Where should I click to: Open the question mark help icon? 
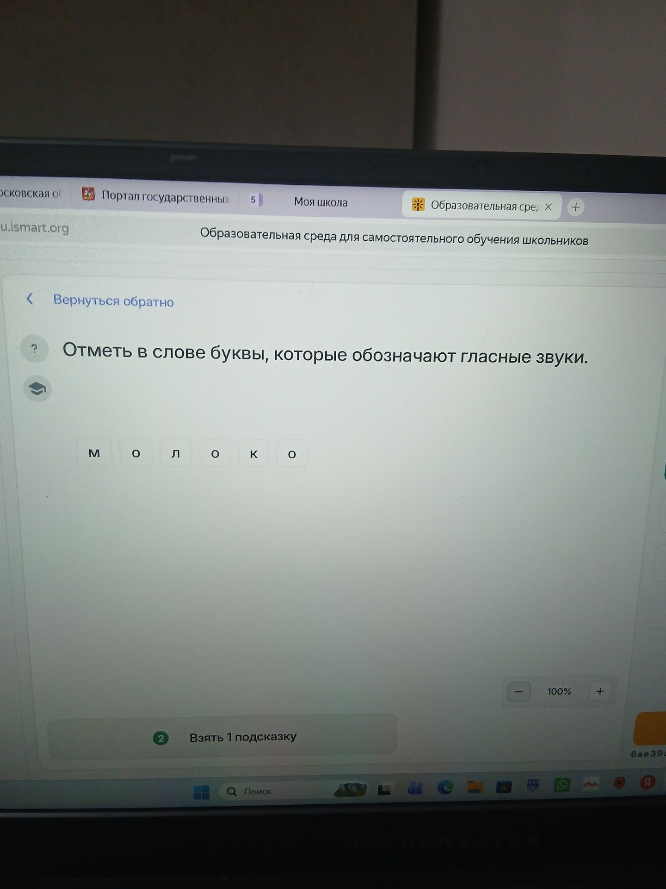(x=34, y=349)
